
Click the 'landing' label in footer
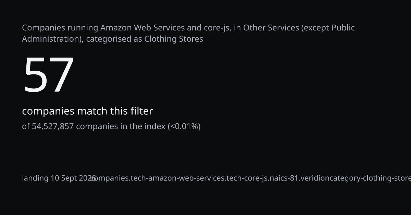[35, 178]
